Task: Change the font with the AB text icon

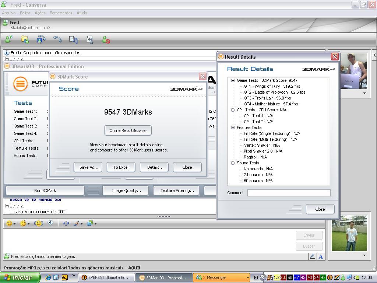Action: point(66,223)
